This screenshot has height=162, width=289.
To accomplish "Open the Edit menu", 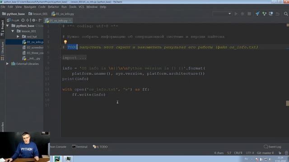I will tap(10, 7).
